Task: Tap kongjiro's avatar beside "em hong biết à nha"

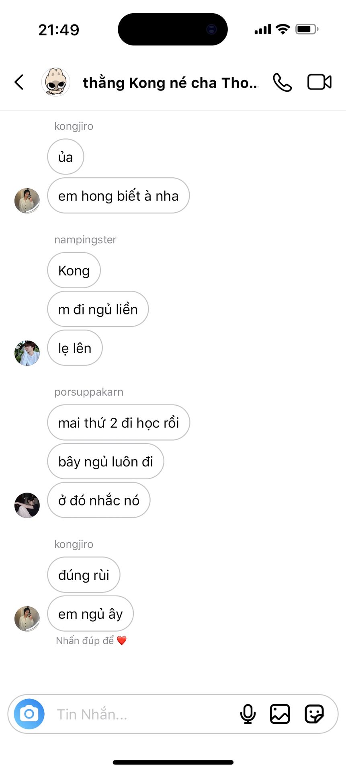Action: pos(27,201)
